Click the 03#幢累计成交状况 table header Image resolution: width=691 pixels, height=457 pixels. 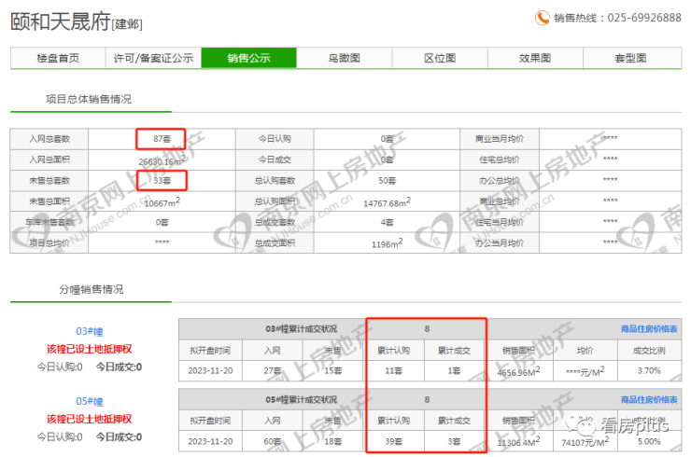(x=301, y=329)
